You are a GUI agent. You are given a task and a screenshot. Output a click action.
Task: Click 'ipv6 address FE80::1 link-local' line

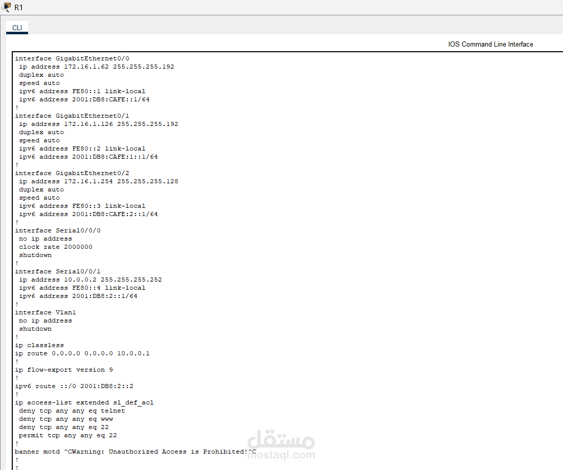[x=82, y=91]
